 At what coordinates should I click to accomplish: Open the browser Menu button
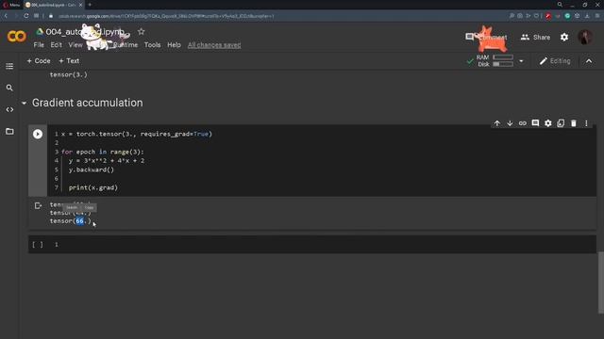[x=11, y=5]
